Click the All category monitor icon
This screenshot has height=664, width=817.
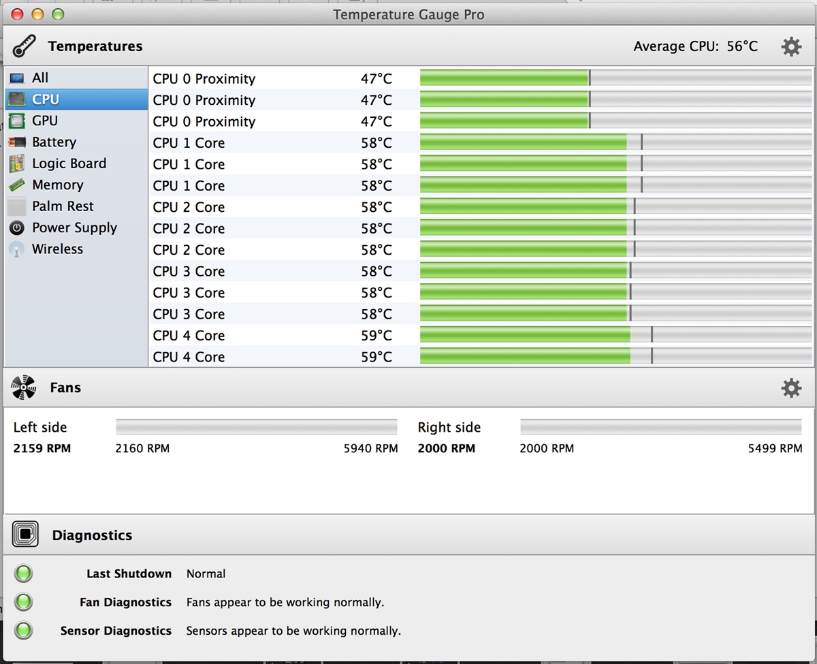pos(17,78)
